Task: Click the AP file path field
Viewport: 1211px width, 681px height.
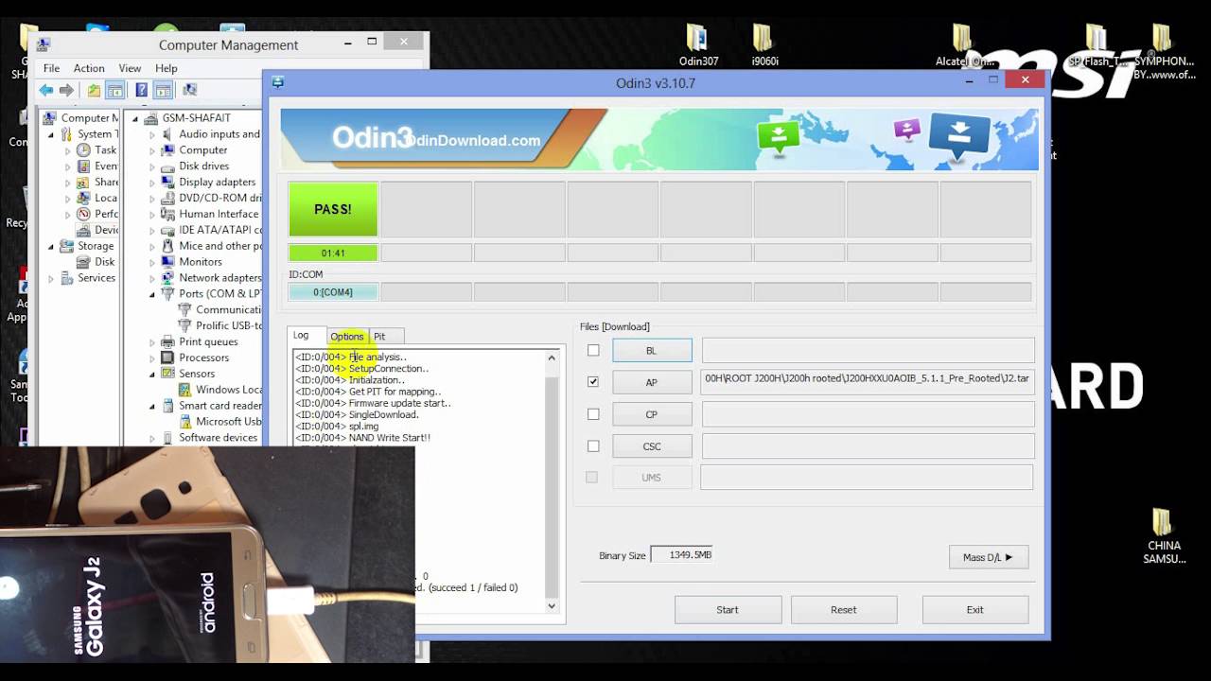Action: click(x=868, y=382)
